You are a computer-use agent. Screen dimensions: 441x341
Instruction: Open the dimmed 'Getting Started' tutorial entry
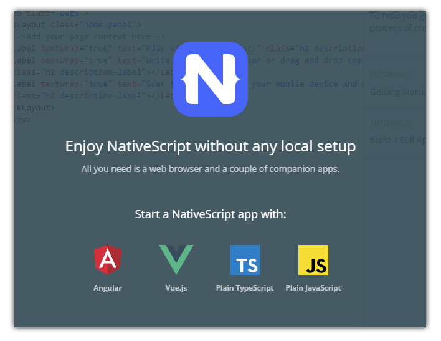(397, 92)
